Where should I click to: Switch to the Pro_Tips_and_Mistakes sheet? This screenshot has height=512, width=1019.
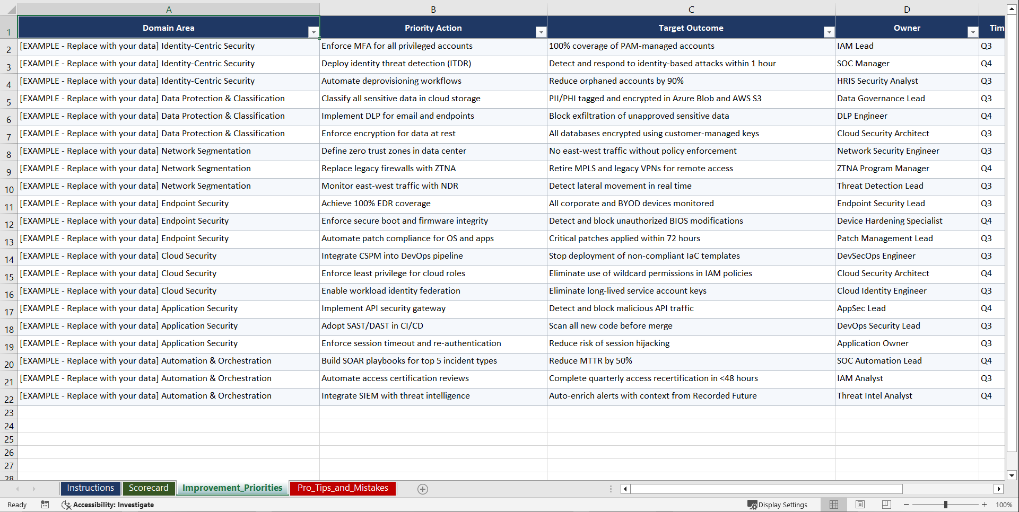point(342,488)
